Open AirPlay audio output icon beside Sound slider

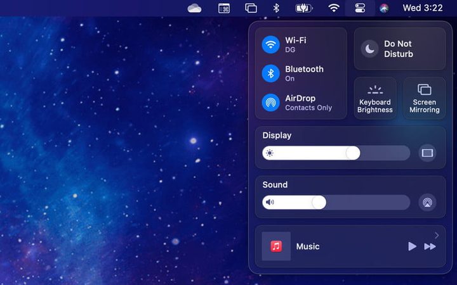click(427, 203)
